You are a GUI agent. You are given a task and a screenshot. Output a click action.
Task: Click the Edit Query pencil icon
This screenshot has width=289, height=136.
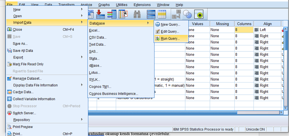click(x=158, y=31)
